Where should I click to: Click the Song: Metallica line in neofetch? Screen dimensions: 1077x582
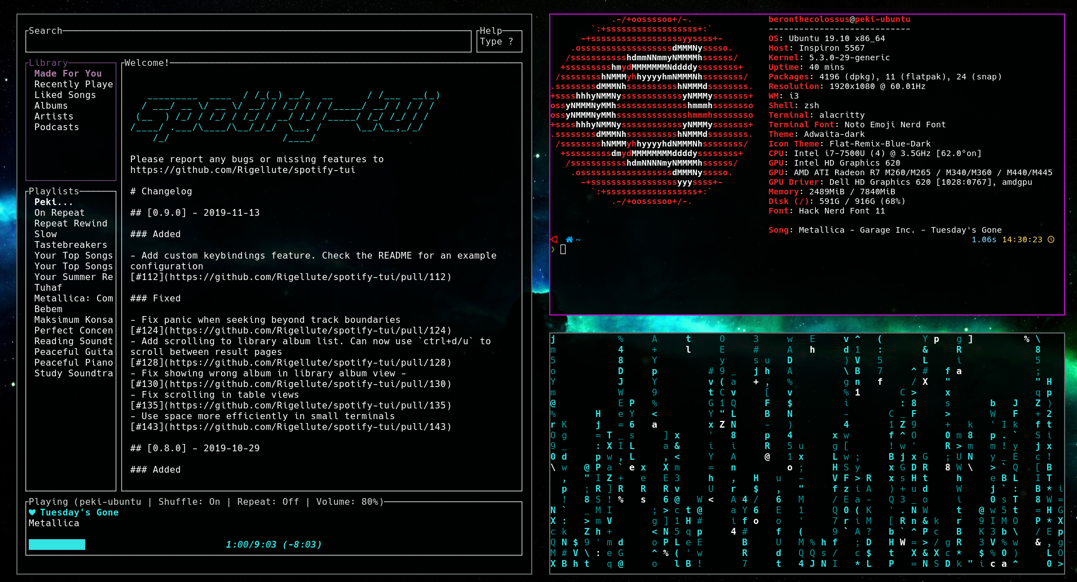[x=885, y=230]
